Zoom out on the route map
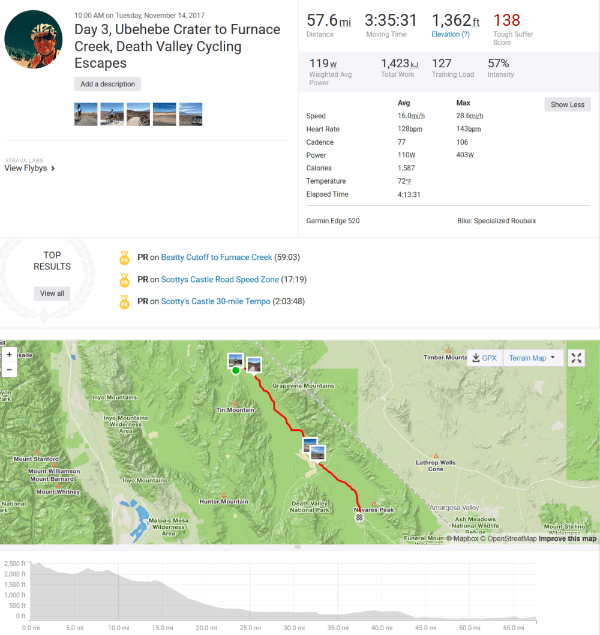600x635 pixels. 9,369
